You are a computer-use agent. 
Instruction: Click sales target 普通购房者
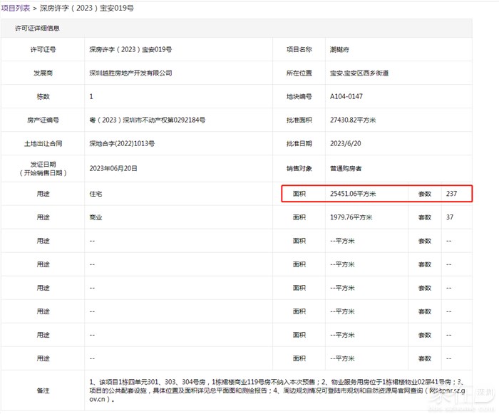click(x=346, y=169)
